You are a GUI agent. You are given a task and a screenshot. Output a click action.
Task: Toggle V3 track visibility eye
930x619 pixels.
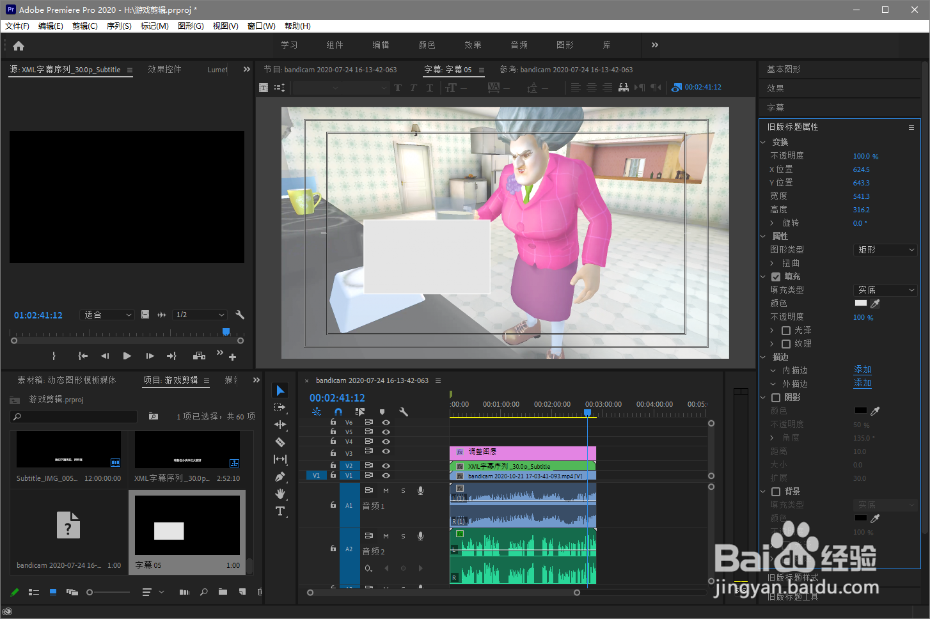(386, 451)
